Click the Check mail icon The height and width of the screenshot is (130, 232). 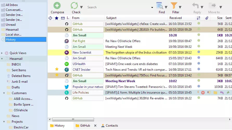(74, 6)
